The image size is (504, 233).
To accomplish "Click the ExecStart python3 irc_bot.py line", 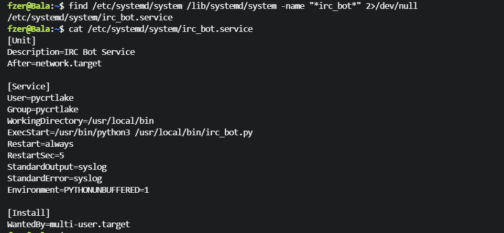I will click(x=130, y=132).
